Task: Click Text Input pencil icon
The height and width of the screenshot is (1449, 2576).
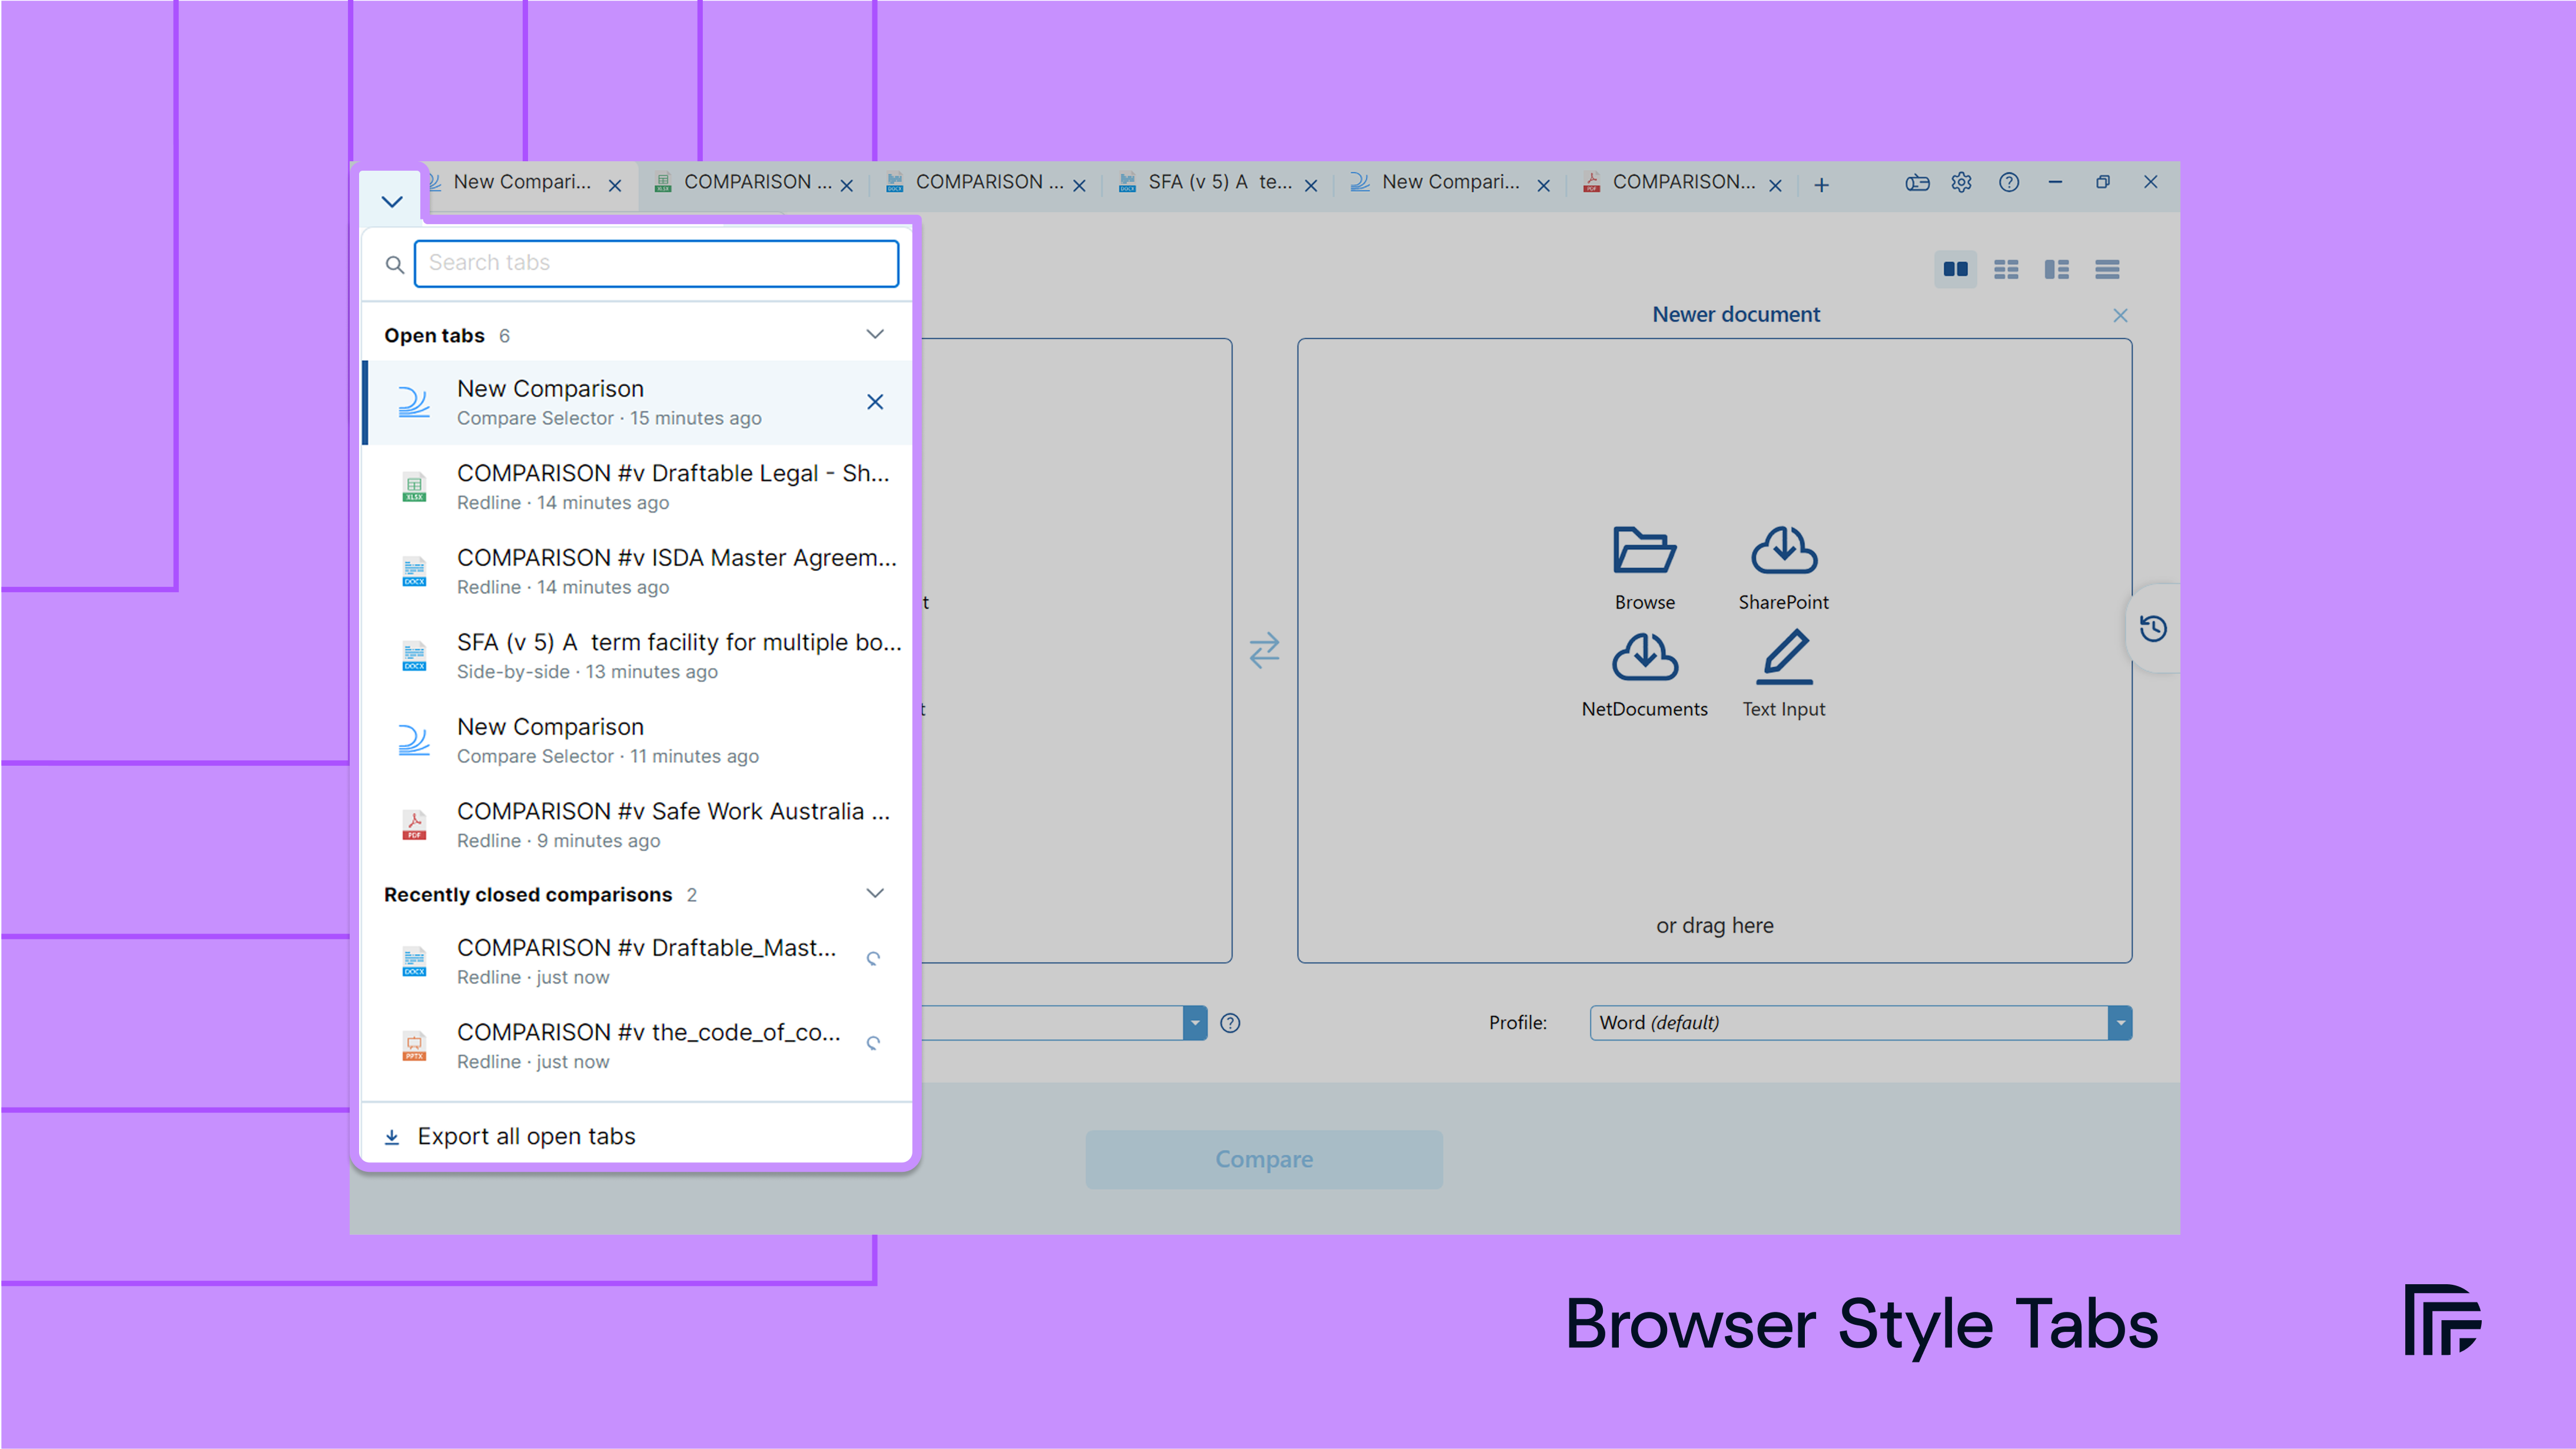Action: (x=1784, y=657)
